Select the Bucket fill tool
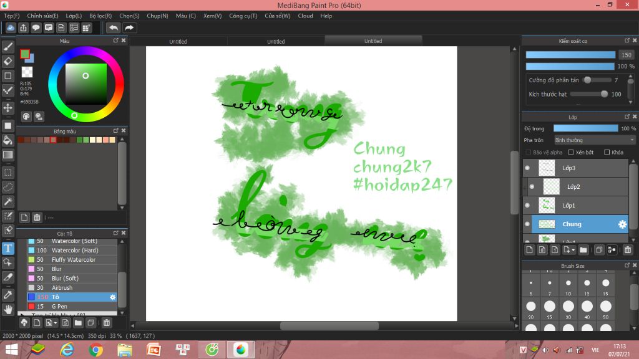The height and width of the screenshot is (359, 639). pos(8,140)
